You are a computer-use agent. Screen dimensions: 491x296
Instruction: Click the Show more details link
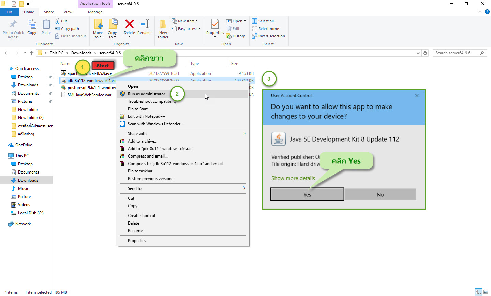293,178
